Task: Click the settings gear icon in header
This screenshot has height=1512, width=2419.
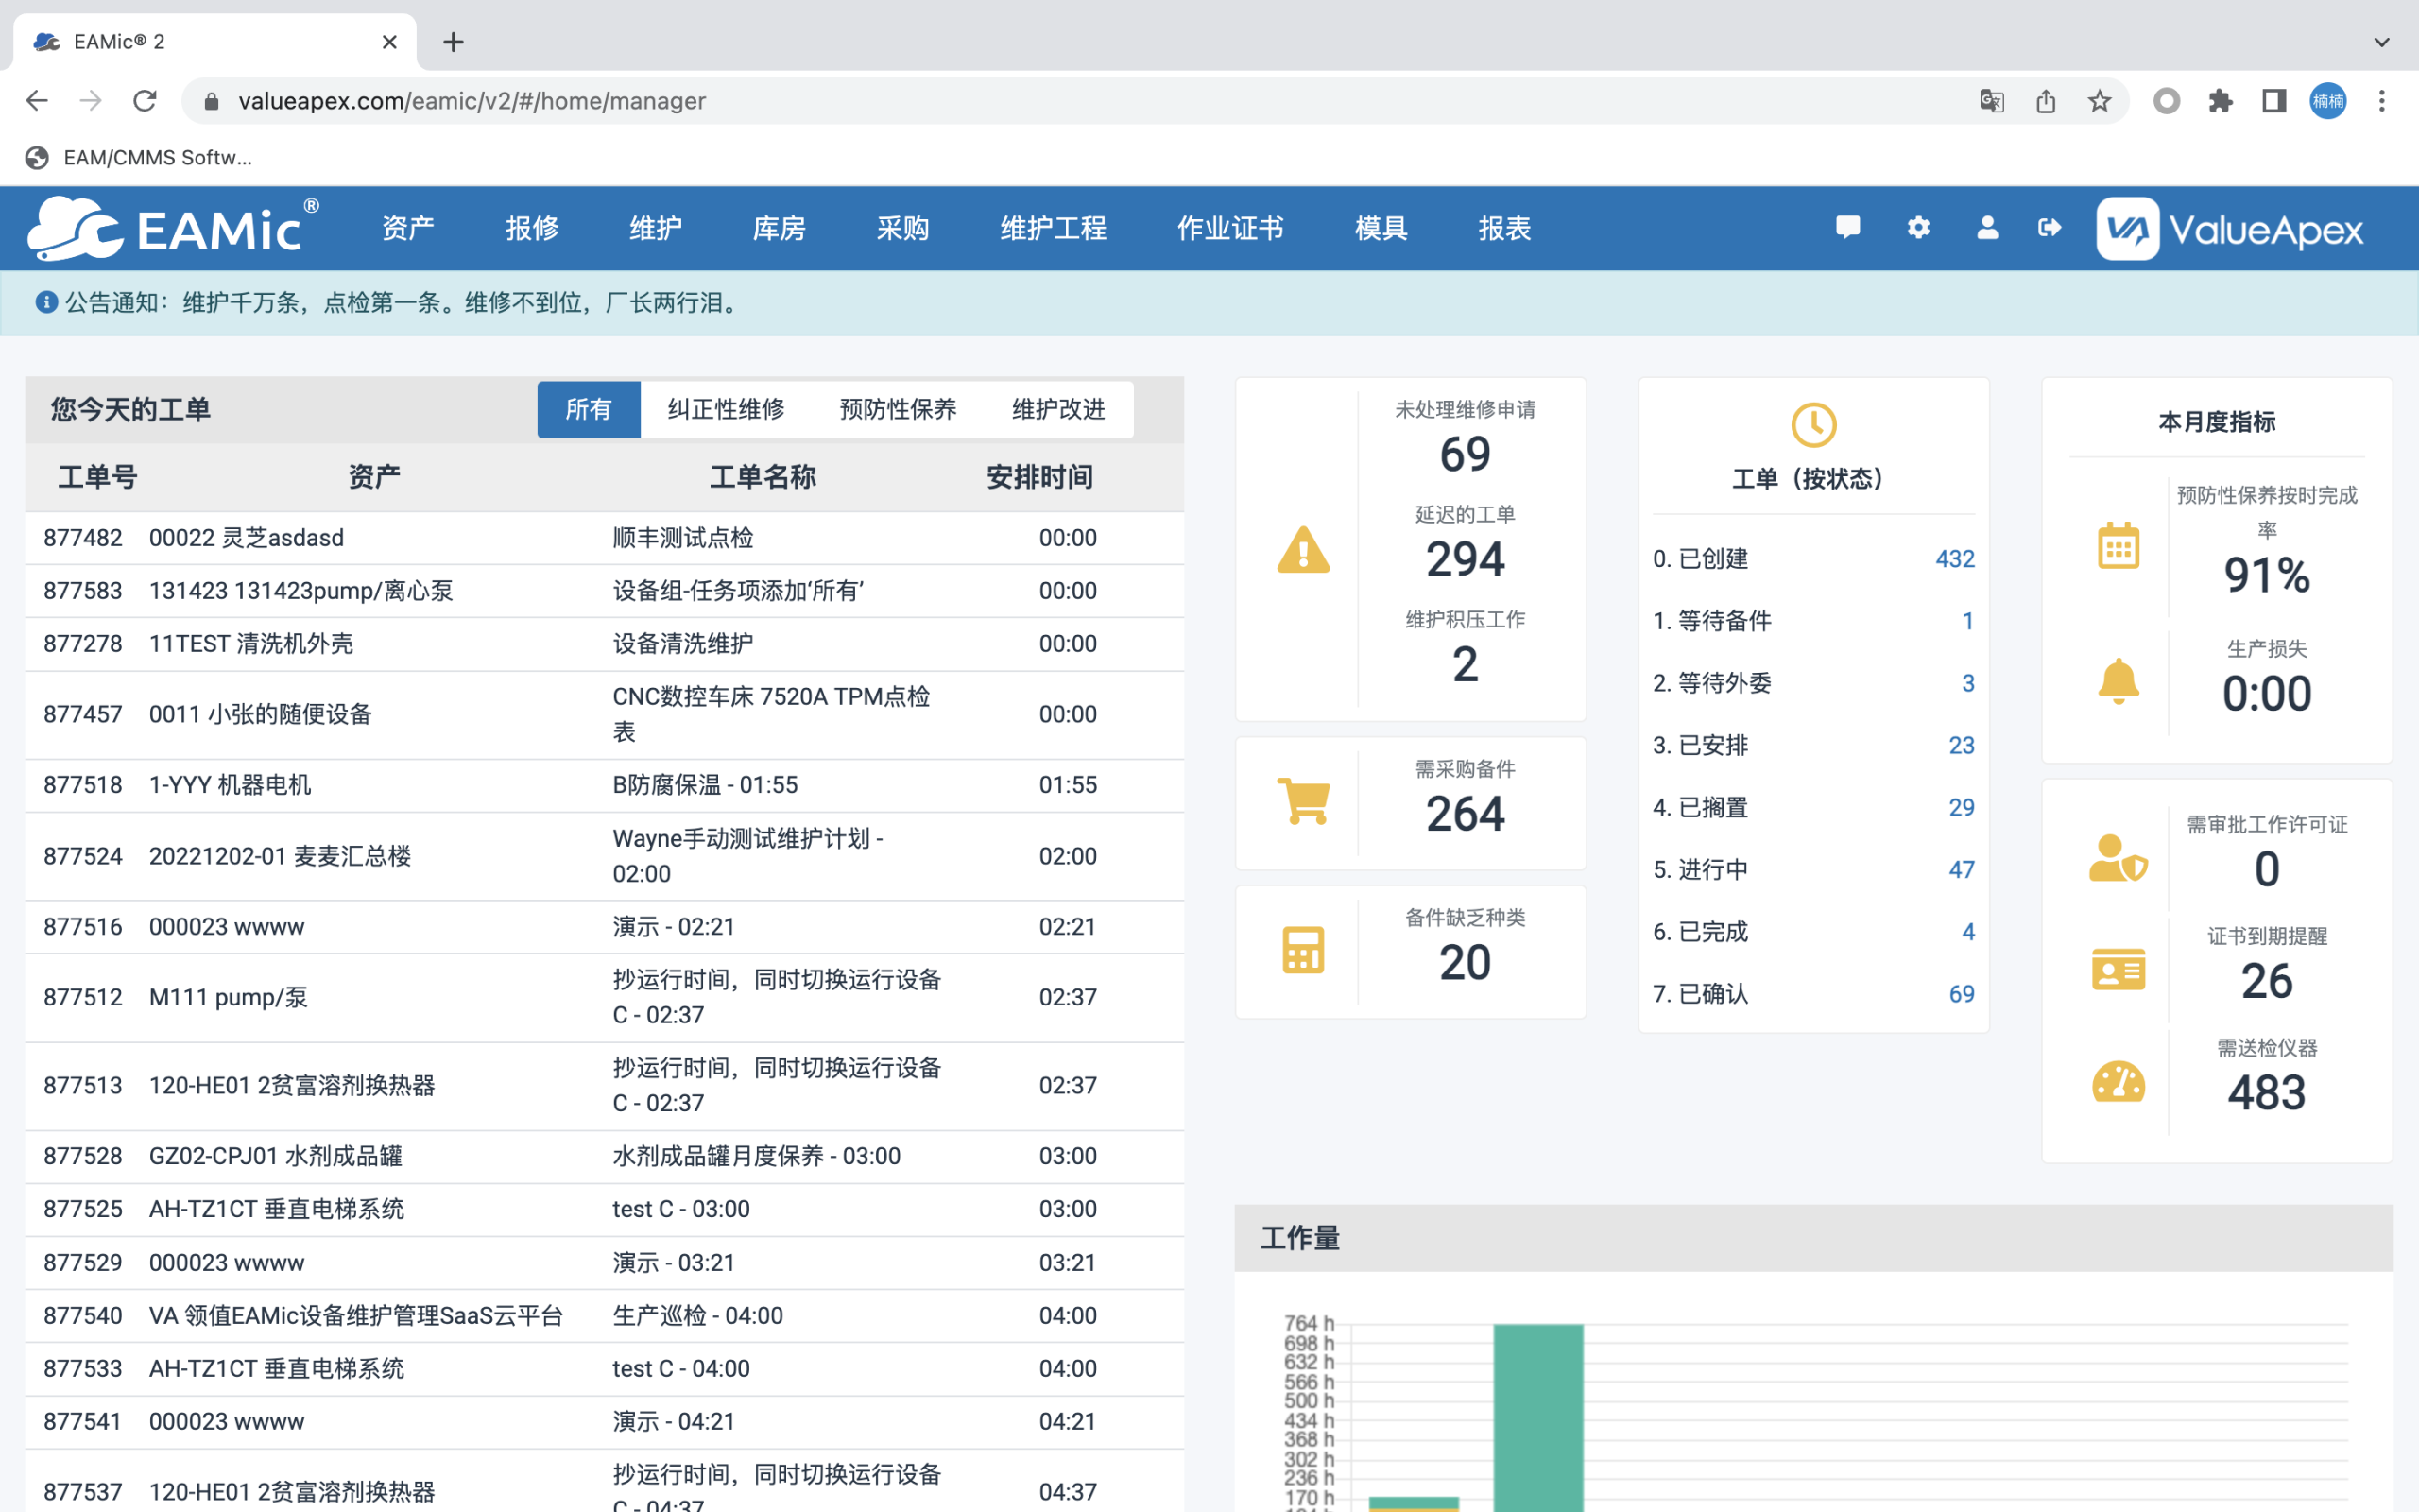Action: 1917,228
